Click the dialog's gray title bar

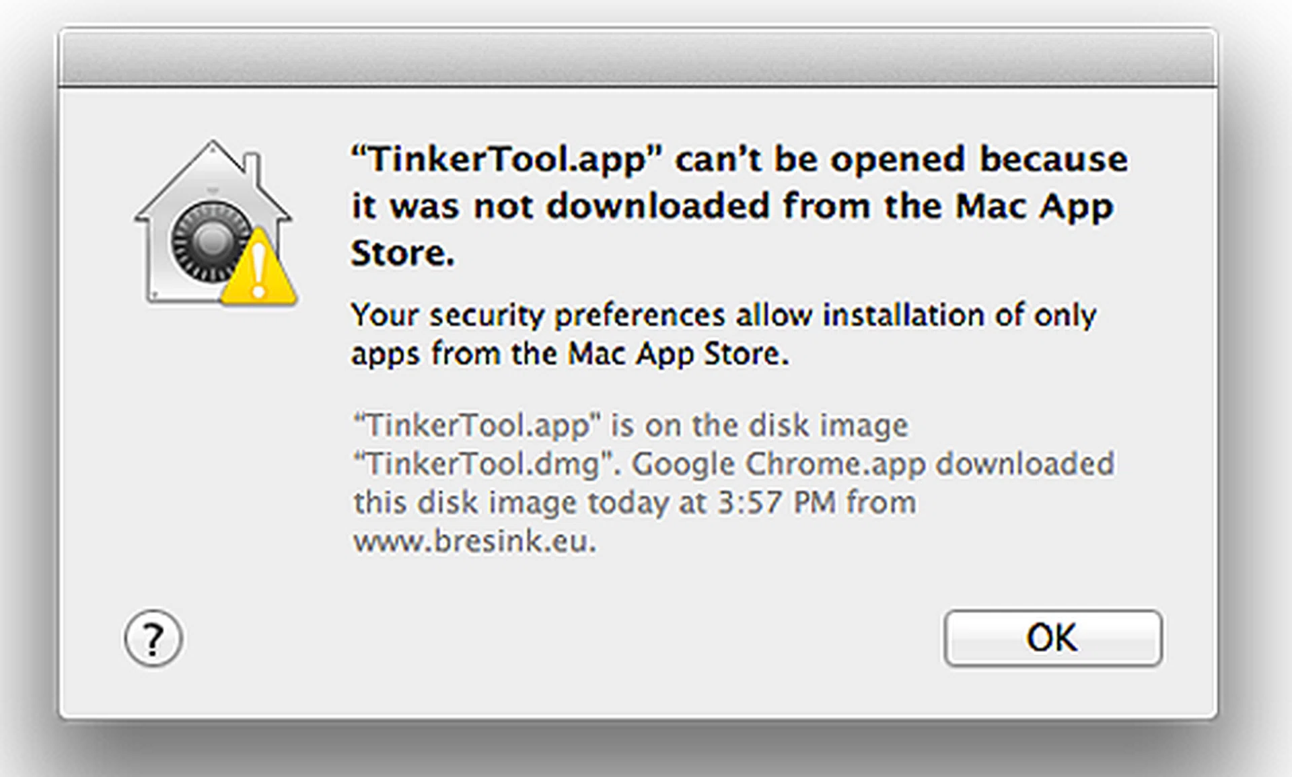click(638, 58)
